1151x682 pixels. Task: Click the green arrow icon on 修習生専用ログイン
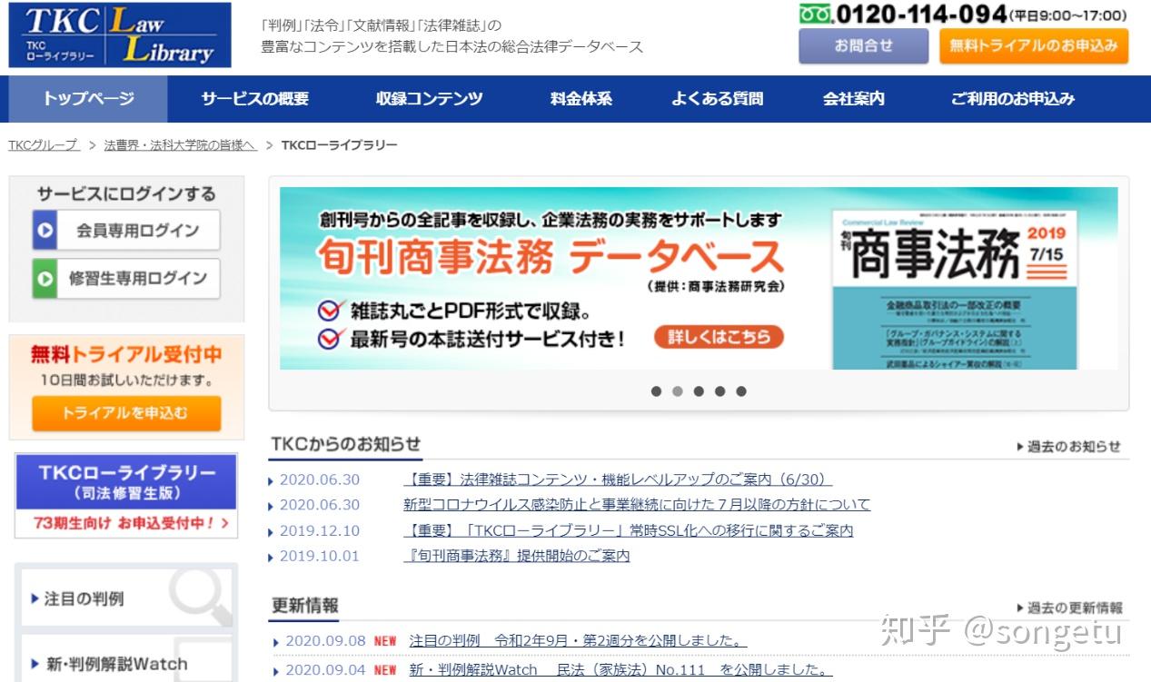(x=45, y=279)
